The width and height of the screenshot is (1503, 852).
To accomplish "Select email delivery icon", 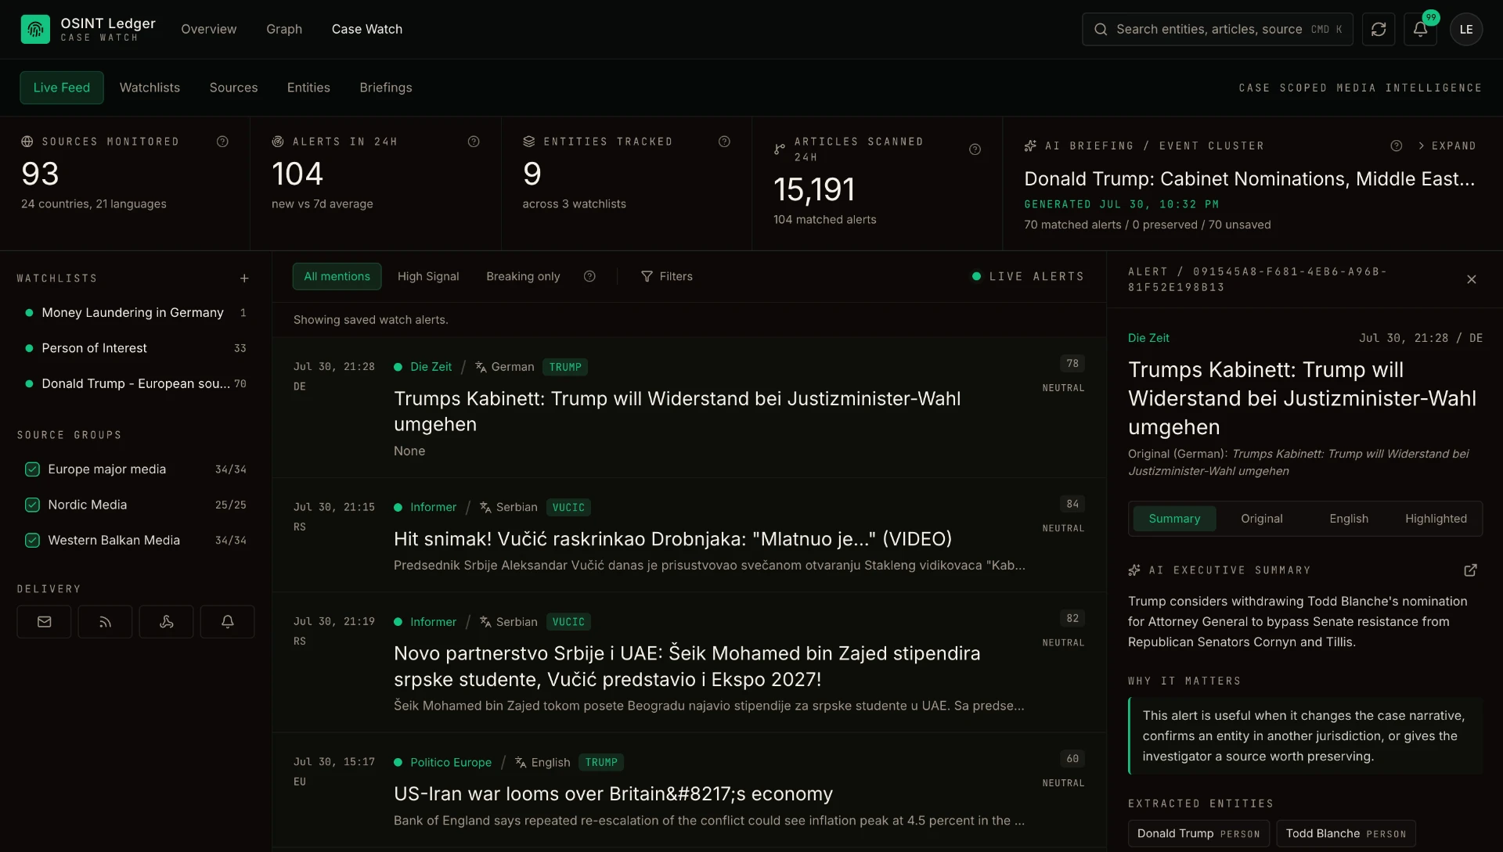I will pyautogui.click(x=44, y=622).
